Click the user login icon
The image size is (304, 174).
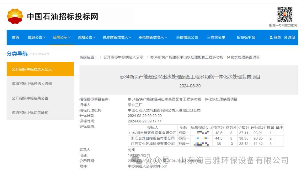click(271, 37)
